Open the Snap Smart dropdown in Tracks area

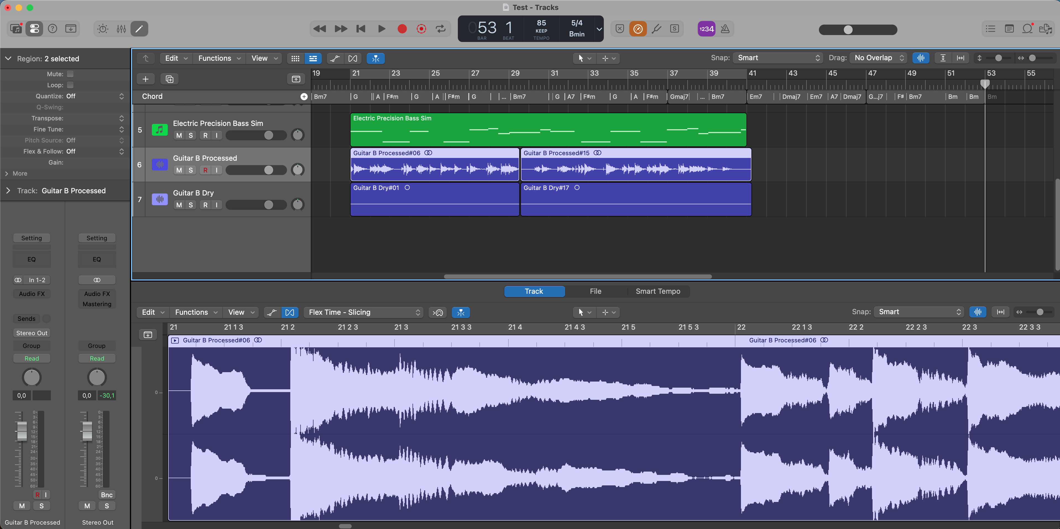pyautogui.click(x=778, y=58)
